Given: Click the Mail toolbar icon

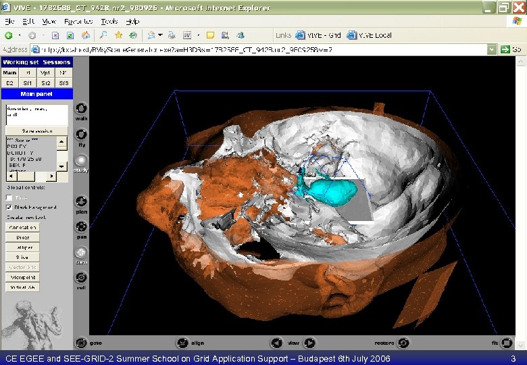Looking at the screenshot, I should (x=151, y=35).
